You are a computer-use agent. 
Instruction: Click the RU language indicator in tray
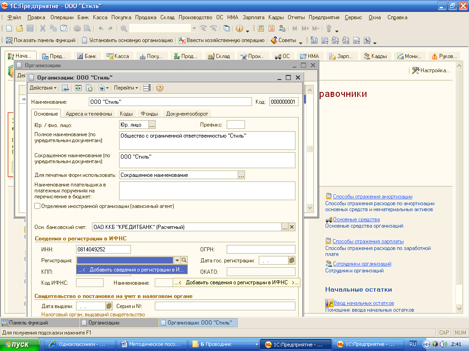point(413,344)
